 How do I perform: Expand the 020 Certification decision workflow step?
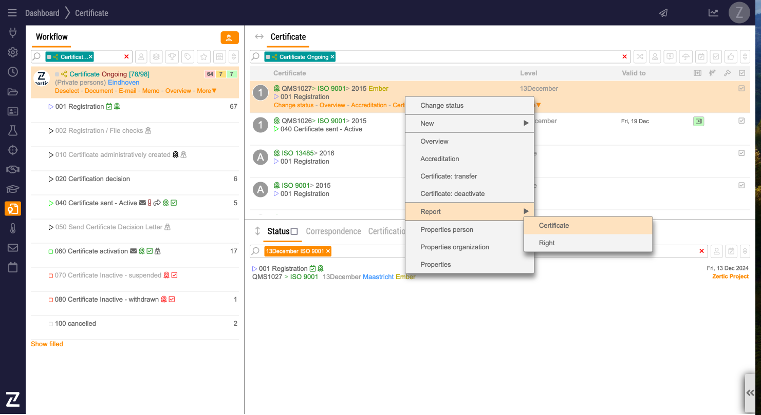[x=51, y=179]
